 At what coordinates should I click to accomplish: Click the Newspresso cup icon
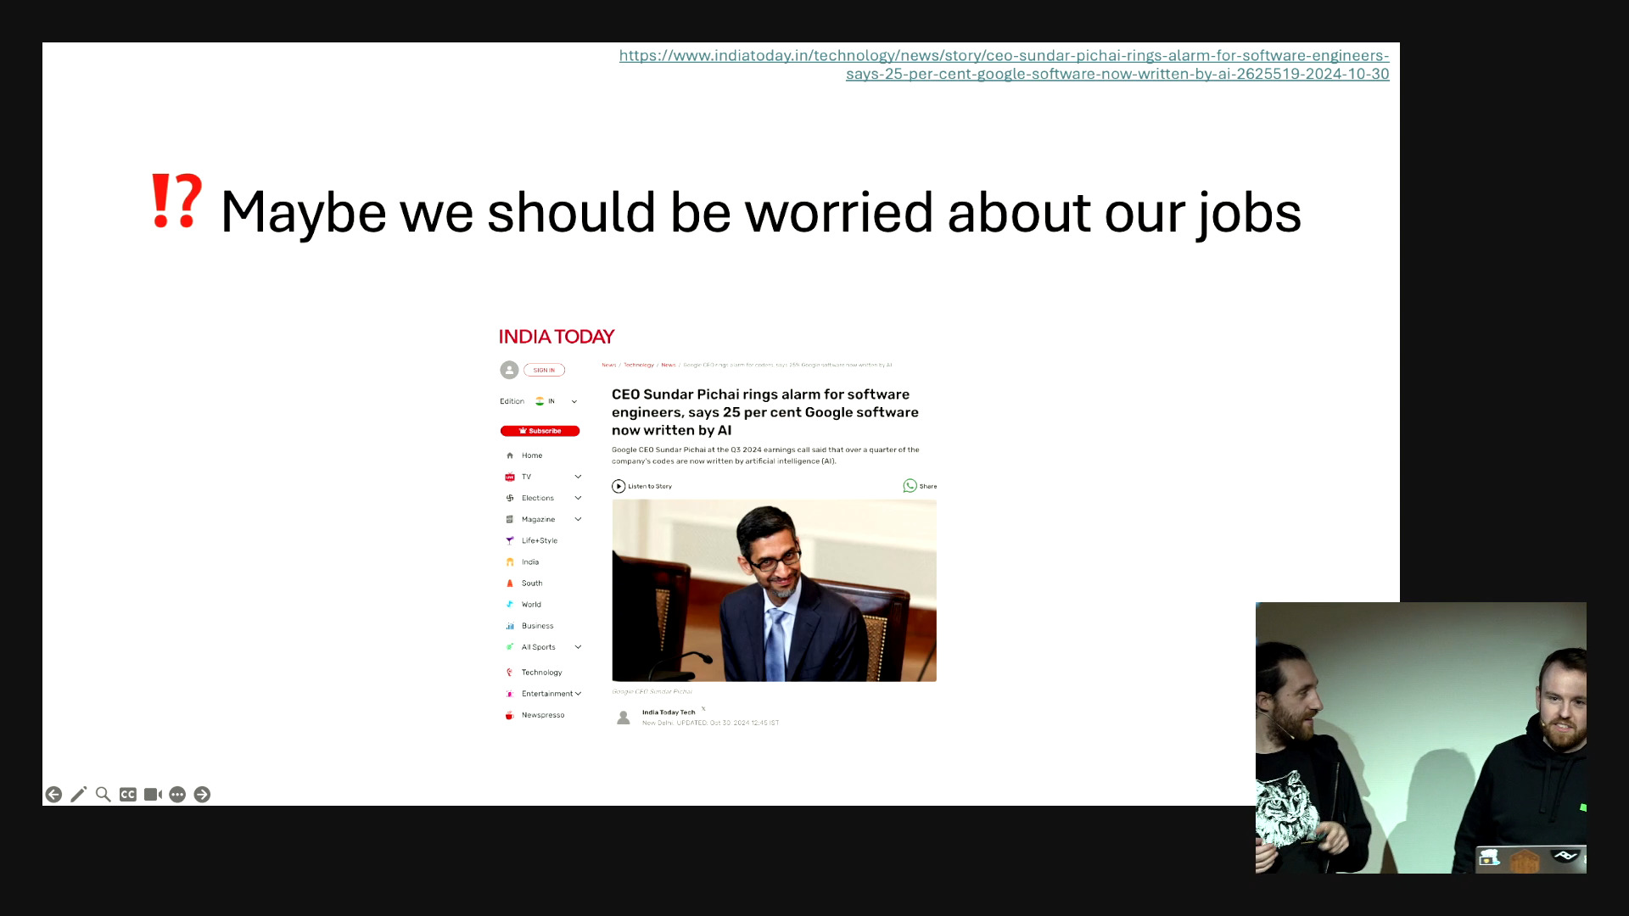[x=510, y=715]
